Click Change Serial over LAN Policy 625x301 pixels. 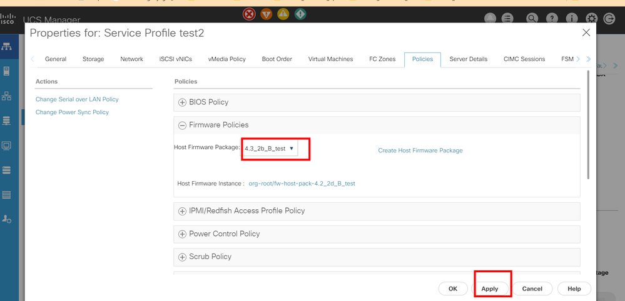coord(77,99)
